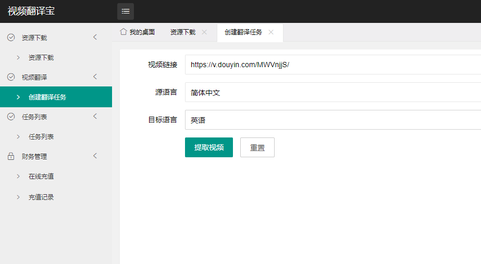Click the home icon on 我的桌面 tab
481x264 pixels.
pyautogui.click(x=124, y=32)
